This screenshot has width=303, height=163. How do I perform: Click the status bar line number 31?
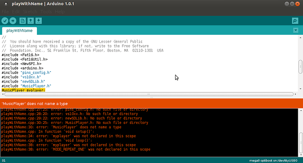pos(4,161)
